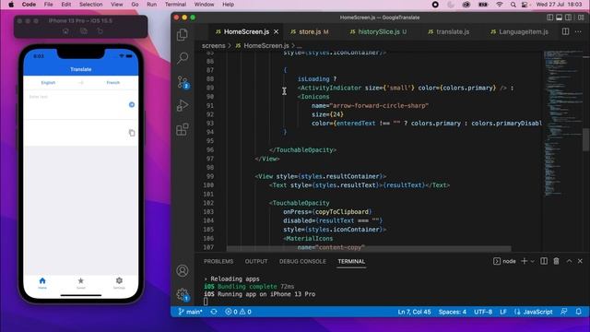
Task: Click the simulator screenshot toolbar button
Action: [x=84, y=31]
